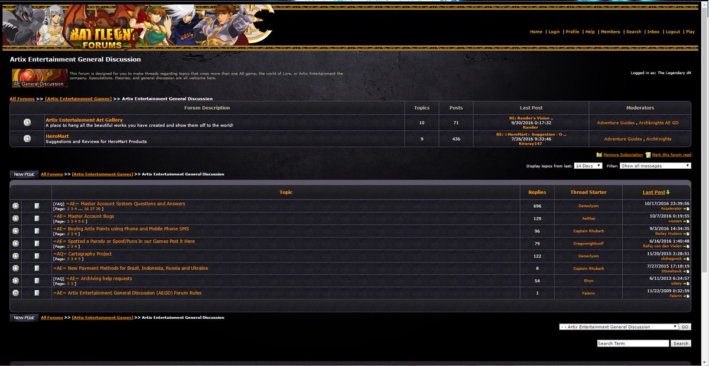Screen dimensions: 709x366
Task: Open the HeroMart subforum link
Action: pyautogui.click(x=57, y=136)
